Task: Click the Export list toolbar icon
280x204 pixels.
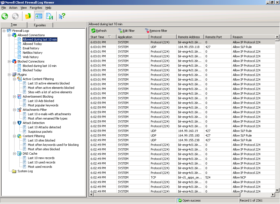Action: tap(49, 16)
